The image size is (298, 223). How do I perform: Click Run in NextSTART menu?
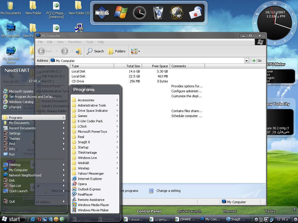coord(34,154)
